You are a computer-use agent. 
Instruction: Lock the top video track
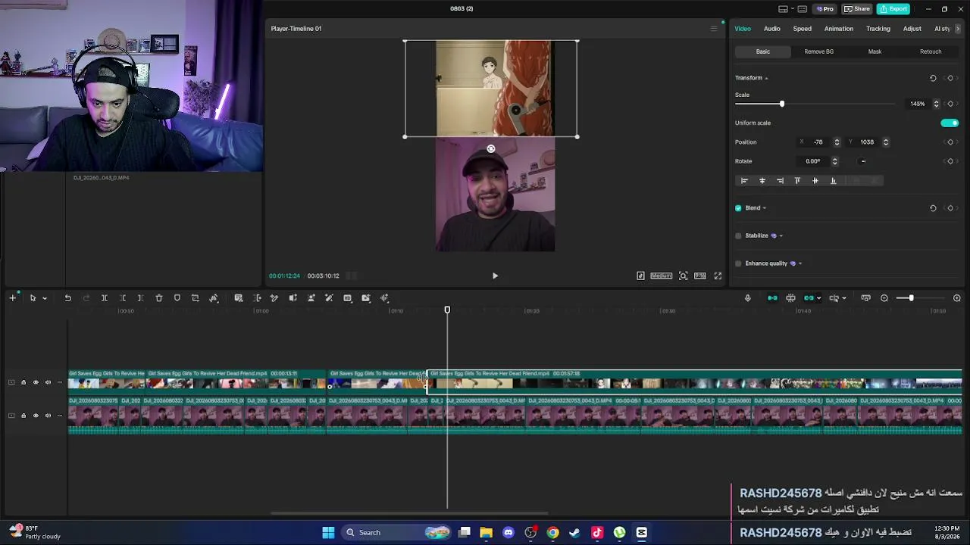[x=23, y=382]
